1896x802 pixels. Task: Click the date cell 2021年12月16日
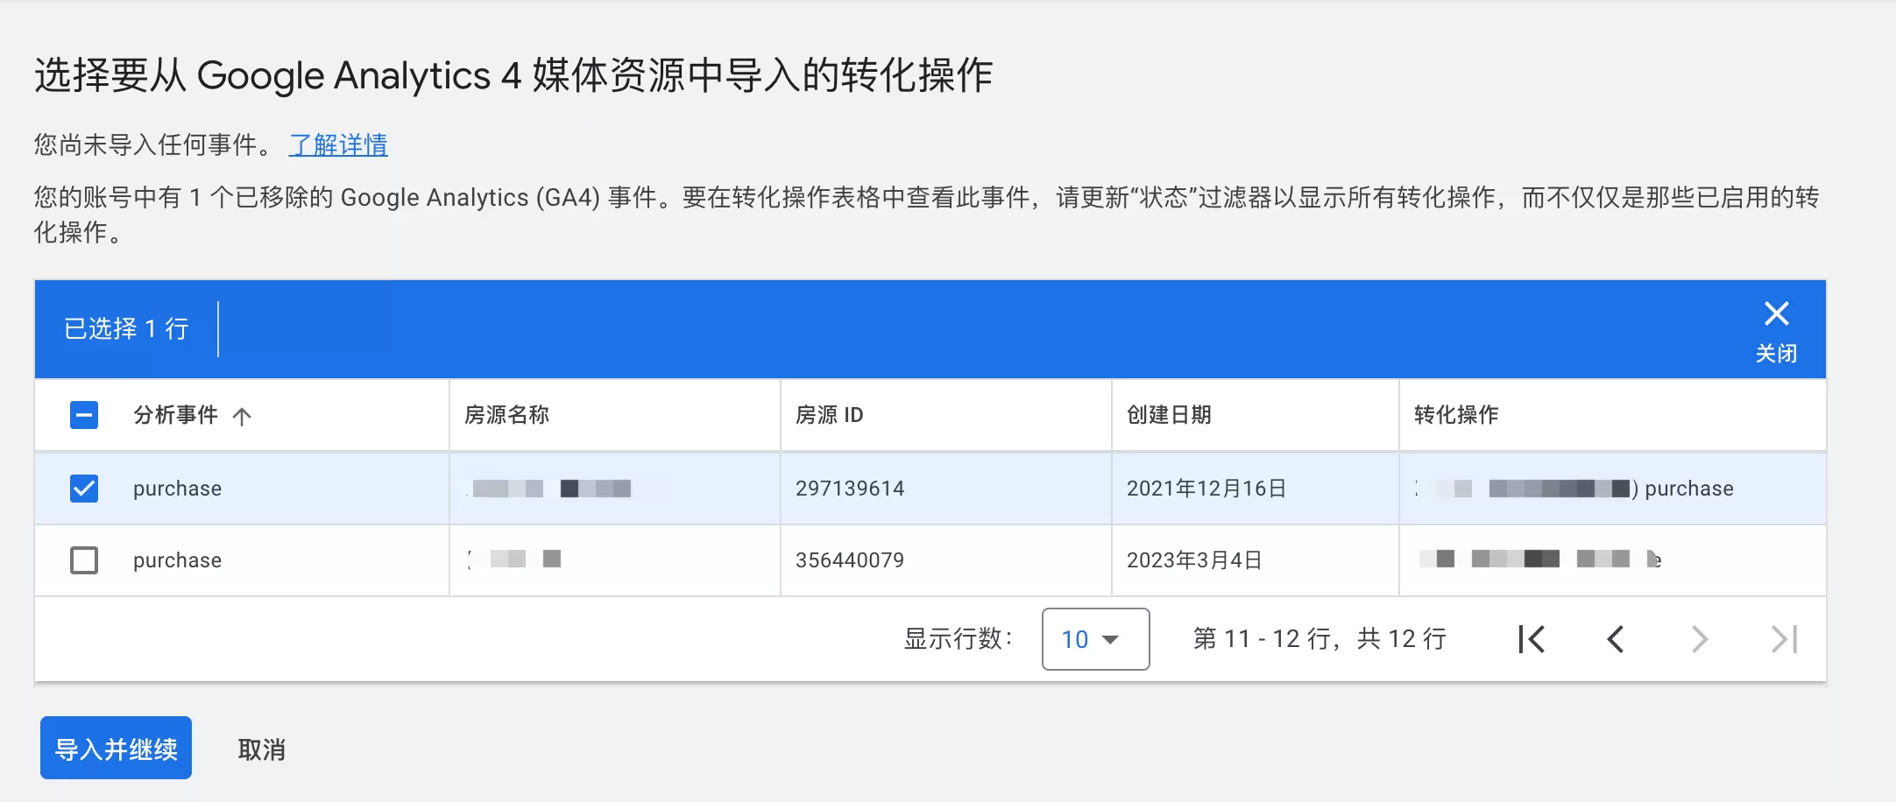click(x=1206, y=489)
